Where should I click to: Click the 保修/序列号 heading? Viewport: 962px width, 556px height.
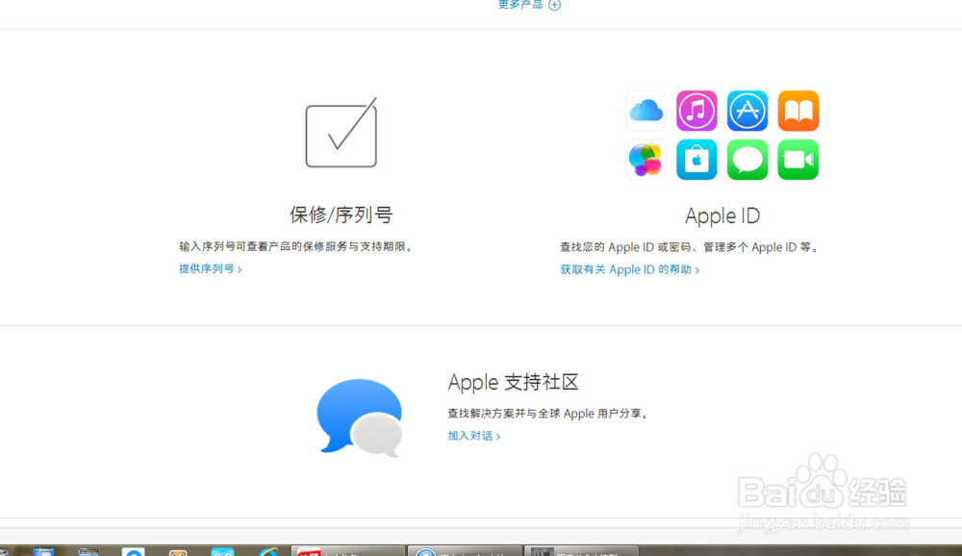click(x=342, y=215)
